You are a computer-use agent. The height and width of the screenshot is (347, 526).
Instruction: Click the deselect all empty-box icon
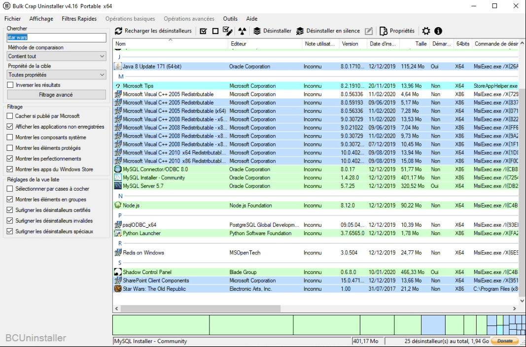[x=215, y=31]
